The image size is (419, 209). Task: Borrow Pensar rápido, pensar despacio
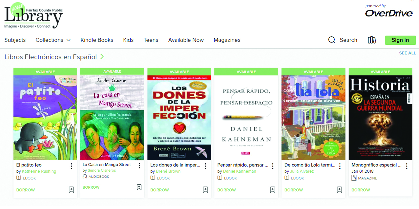227,190
